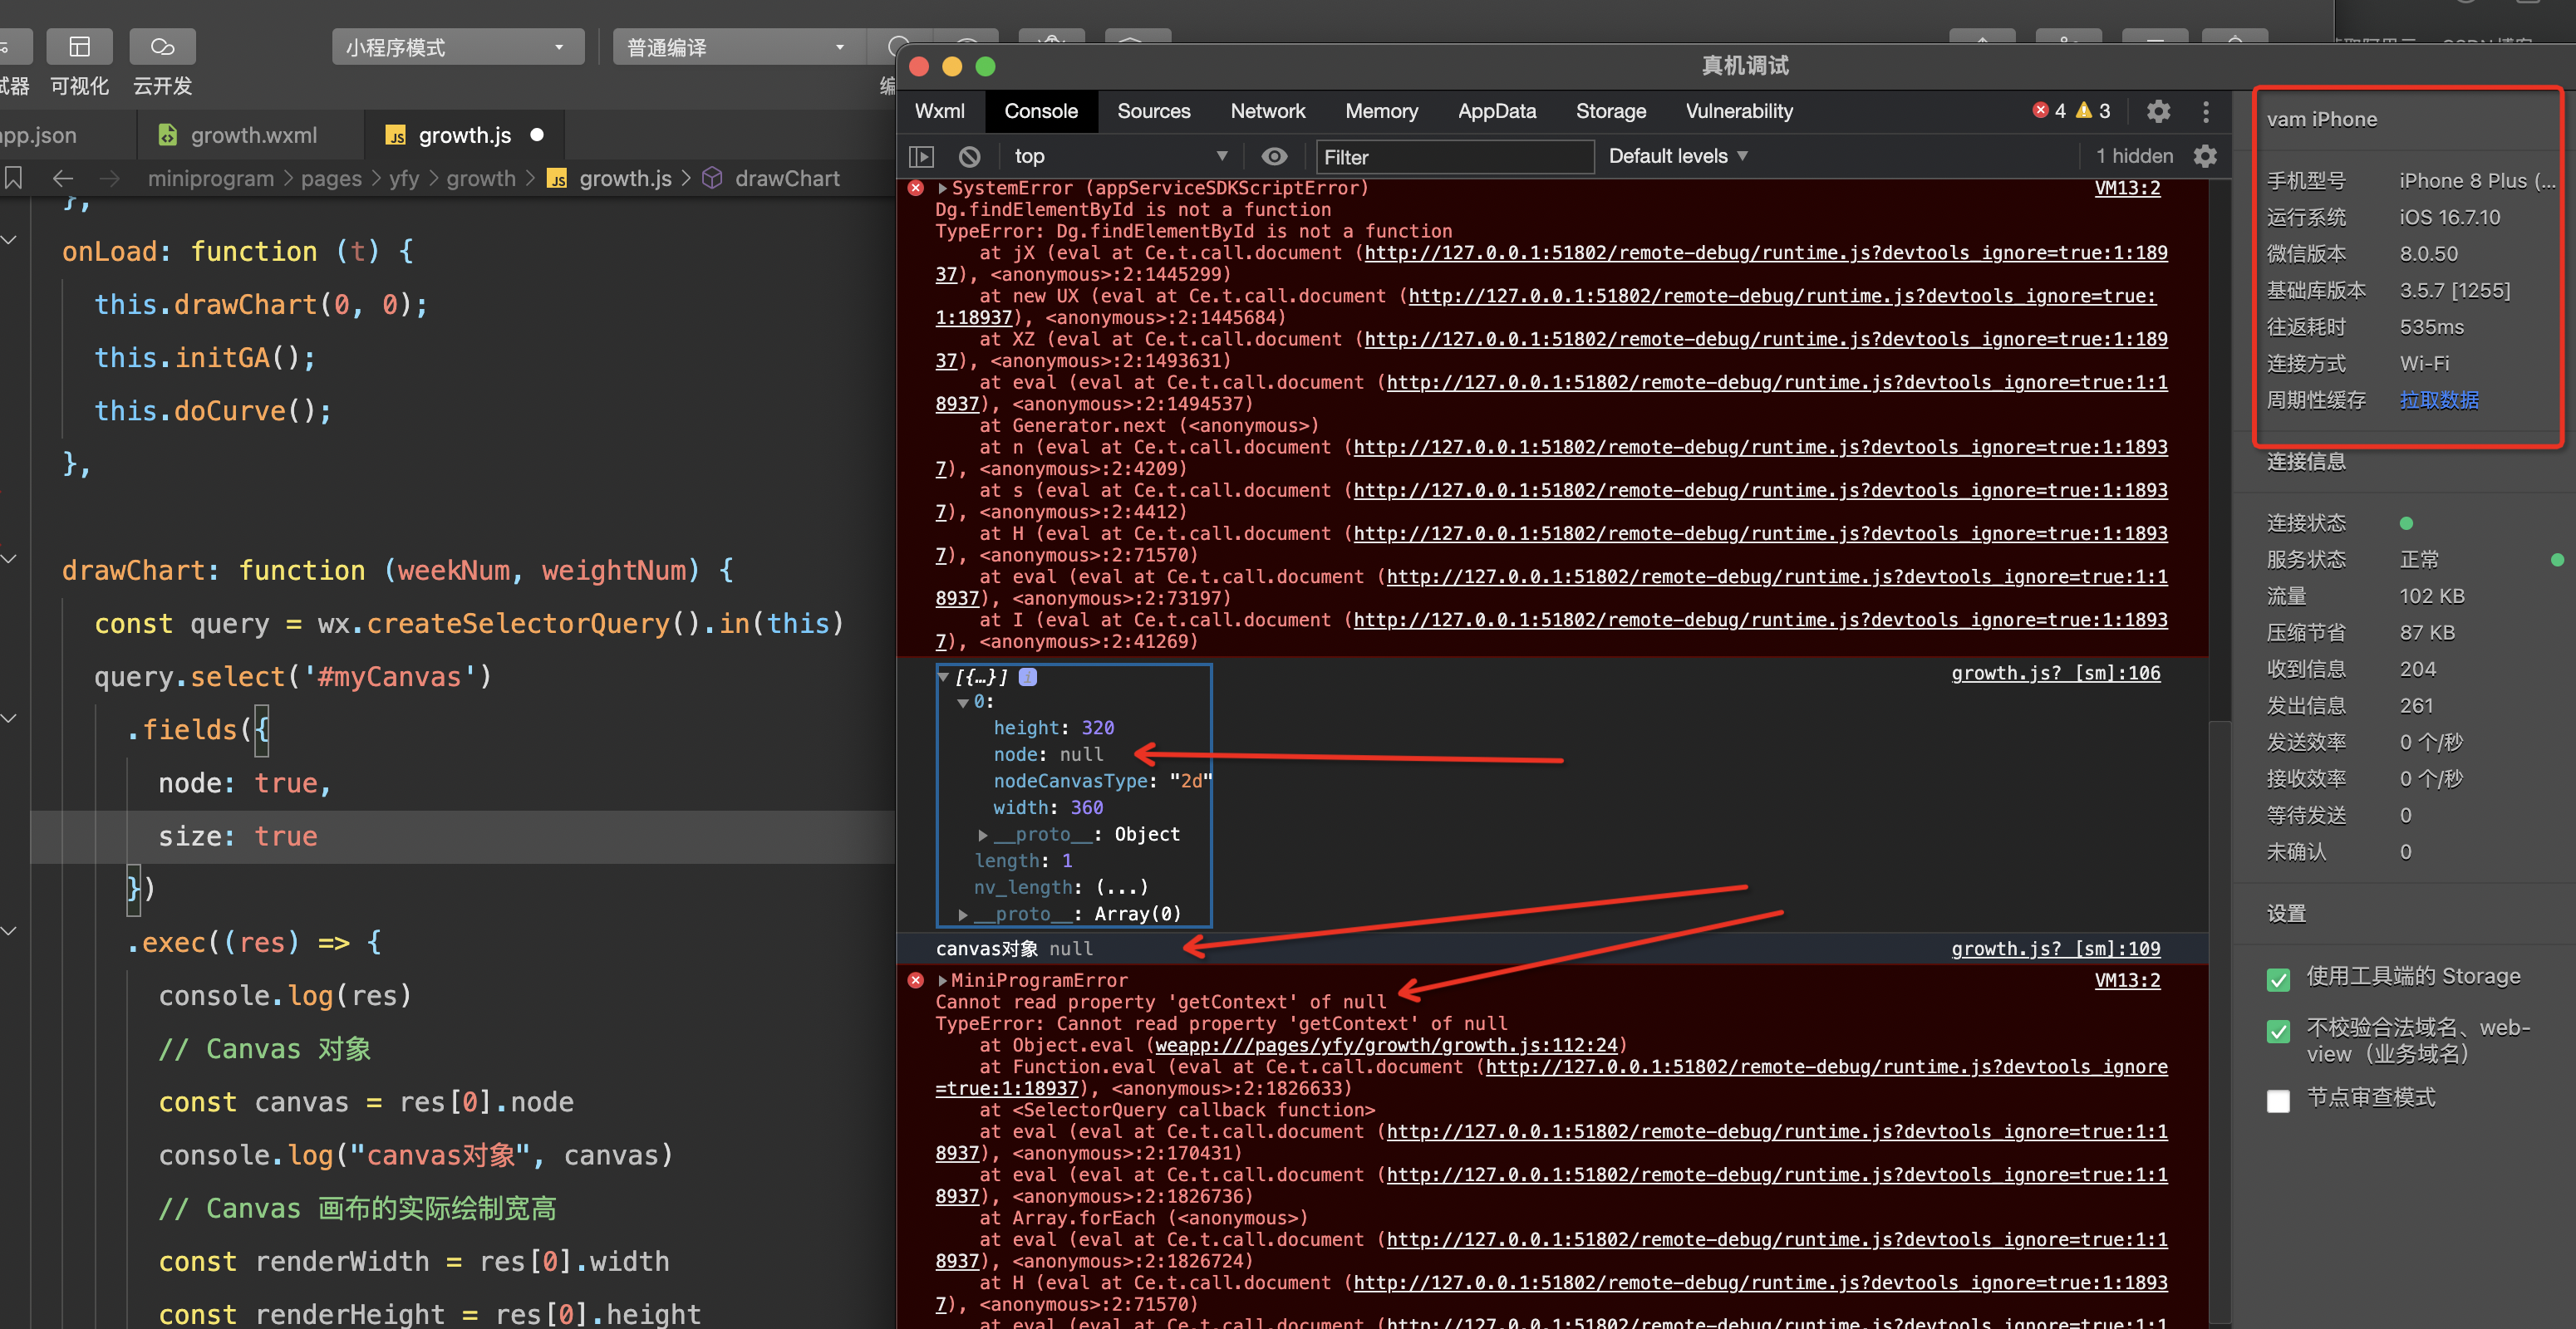Open the growth.js line 106 source link
The height and width of the screenshot is (1329, 2576).
coord(2055,674)
